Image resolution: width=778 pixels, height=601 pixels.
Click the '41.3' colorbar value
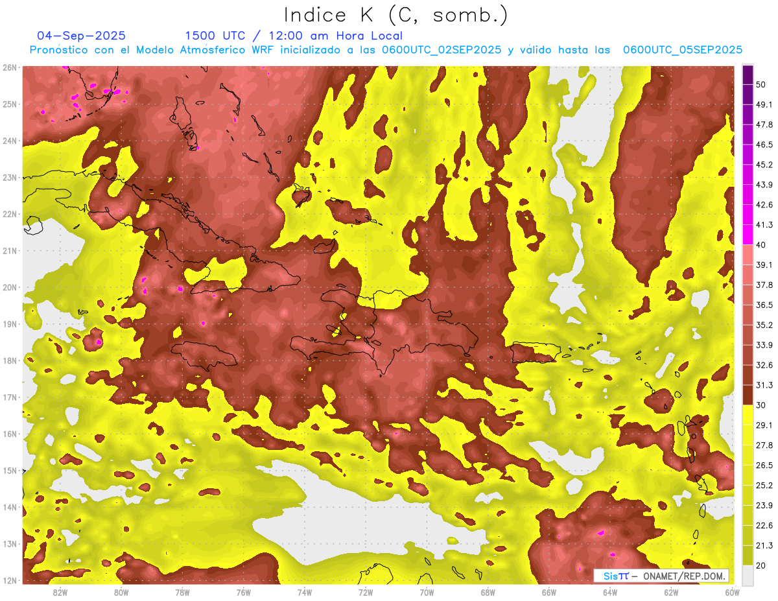click(x=764, y=225)
